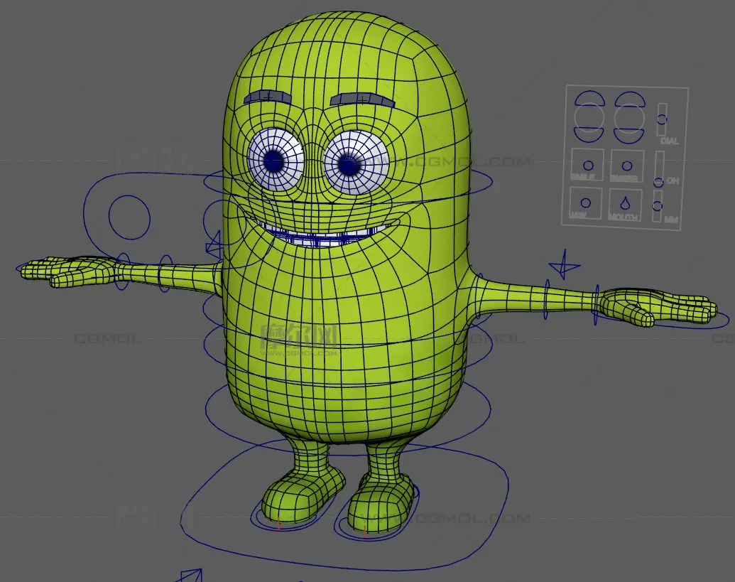Select the hand mesh on the left side
This screenshot has width=735, height=582.
pos(68,271)
